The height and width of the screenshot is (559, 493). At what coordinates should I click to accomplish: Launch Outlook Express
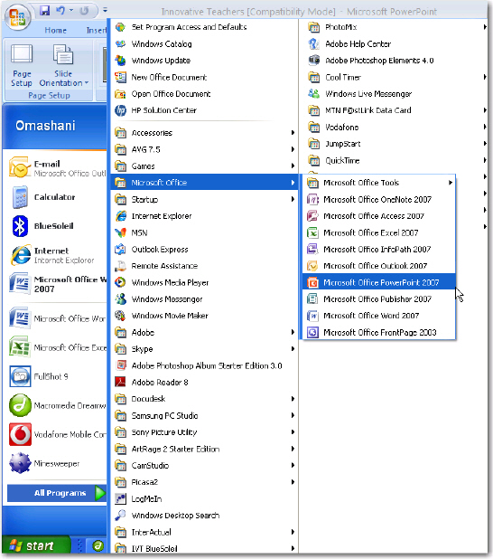204,249
